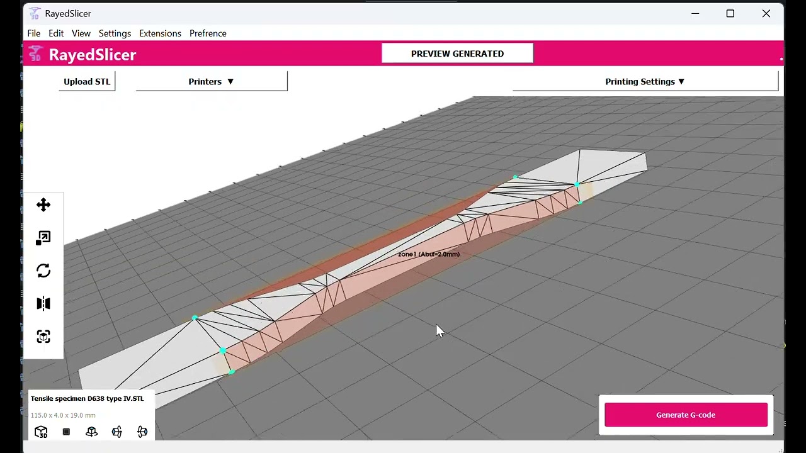Choose the third cube orientation view icon
Viewport: 806px width, 453px height.
tap(92, 432)
